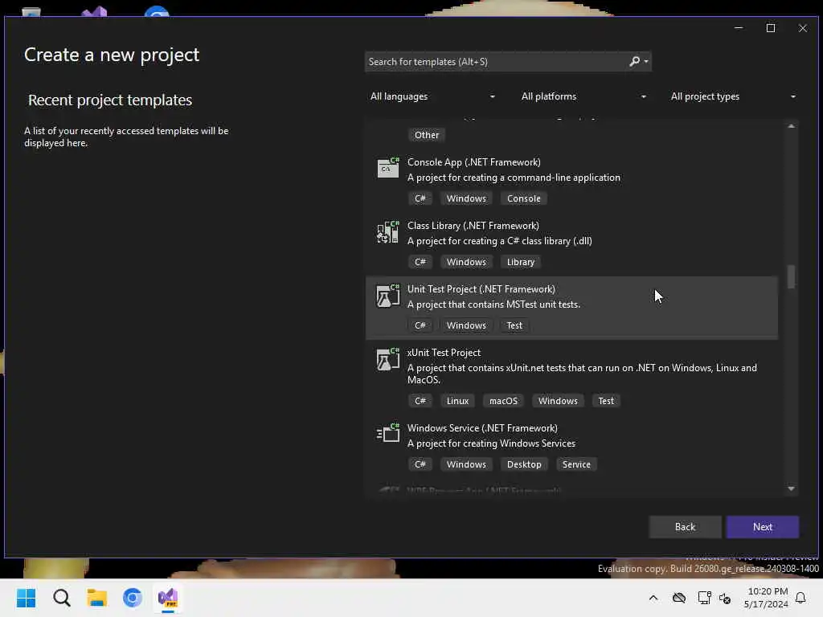This screenshot has width=823, height=617.
Task: Click the template list scrollbar thumb
Action: [791, 276]
